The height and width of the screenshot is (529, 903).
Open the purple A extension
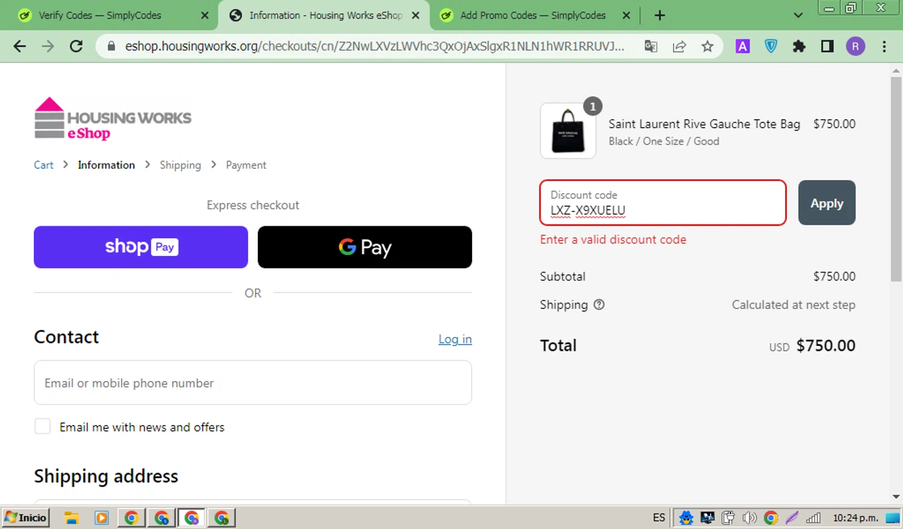(x=743, y=46)
